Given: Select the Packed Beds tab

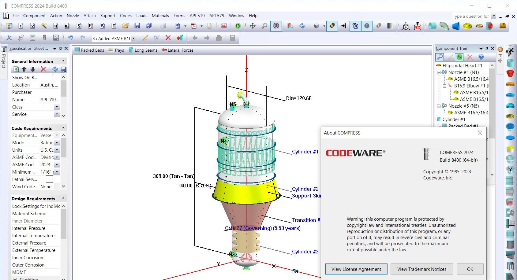Looking at the screenshot, I should (x=89, y=50).
